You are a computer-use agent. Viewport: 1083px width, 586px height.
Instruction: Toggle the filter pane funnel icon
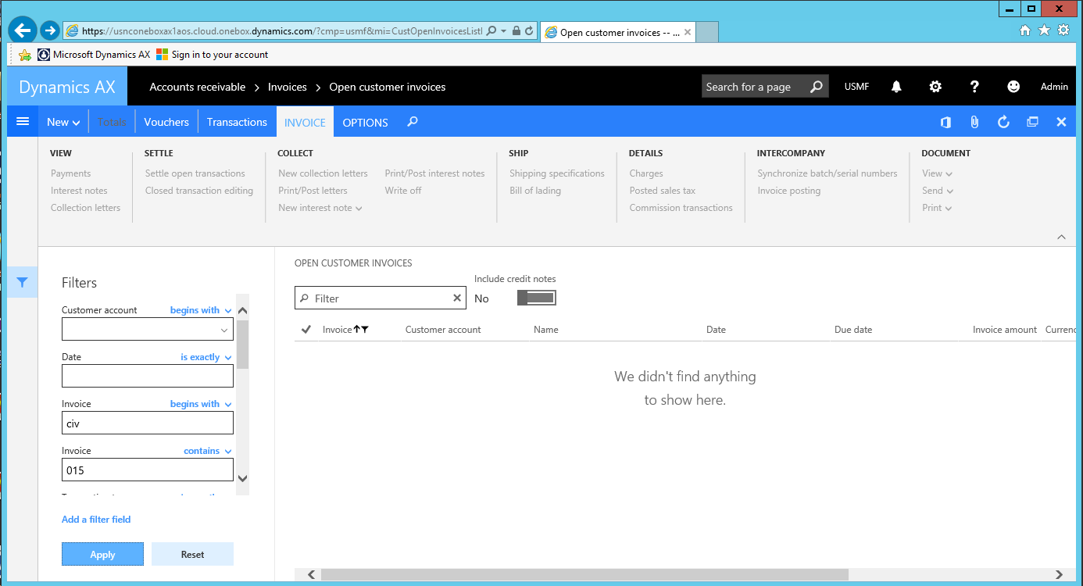(x=23, y=283)
